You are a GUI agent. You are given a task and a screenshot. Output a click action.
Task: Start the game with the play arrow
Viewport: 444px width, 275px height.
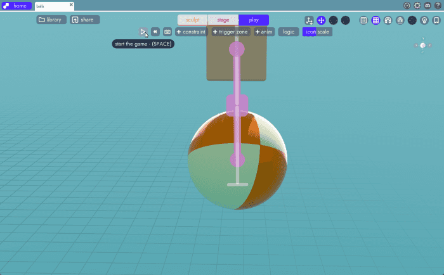tap(143, 32)
